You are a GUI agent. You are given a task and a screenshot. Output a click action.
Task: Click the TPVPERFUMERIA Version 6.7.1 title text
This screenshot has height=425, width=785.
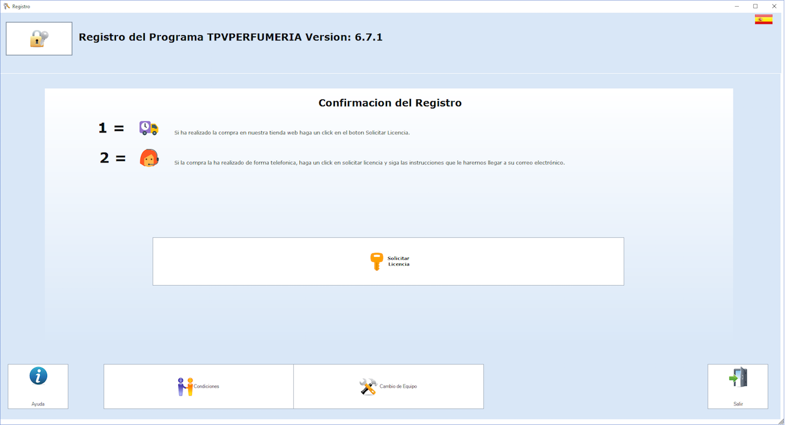click(231, 37)
